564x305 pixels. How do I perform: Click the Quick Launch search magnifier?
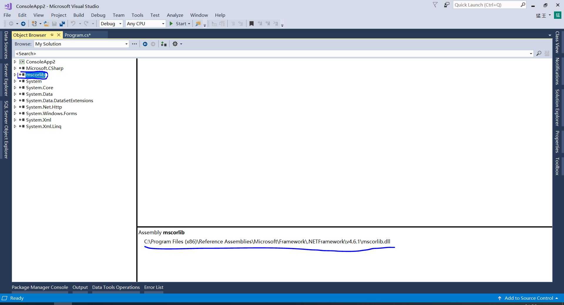click(x=523, y=5)
